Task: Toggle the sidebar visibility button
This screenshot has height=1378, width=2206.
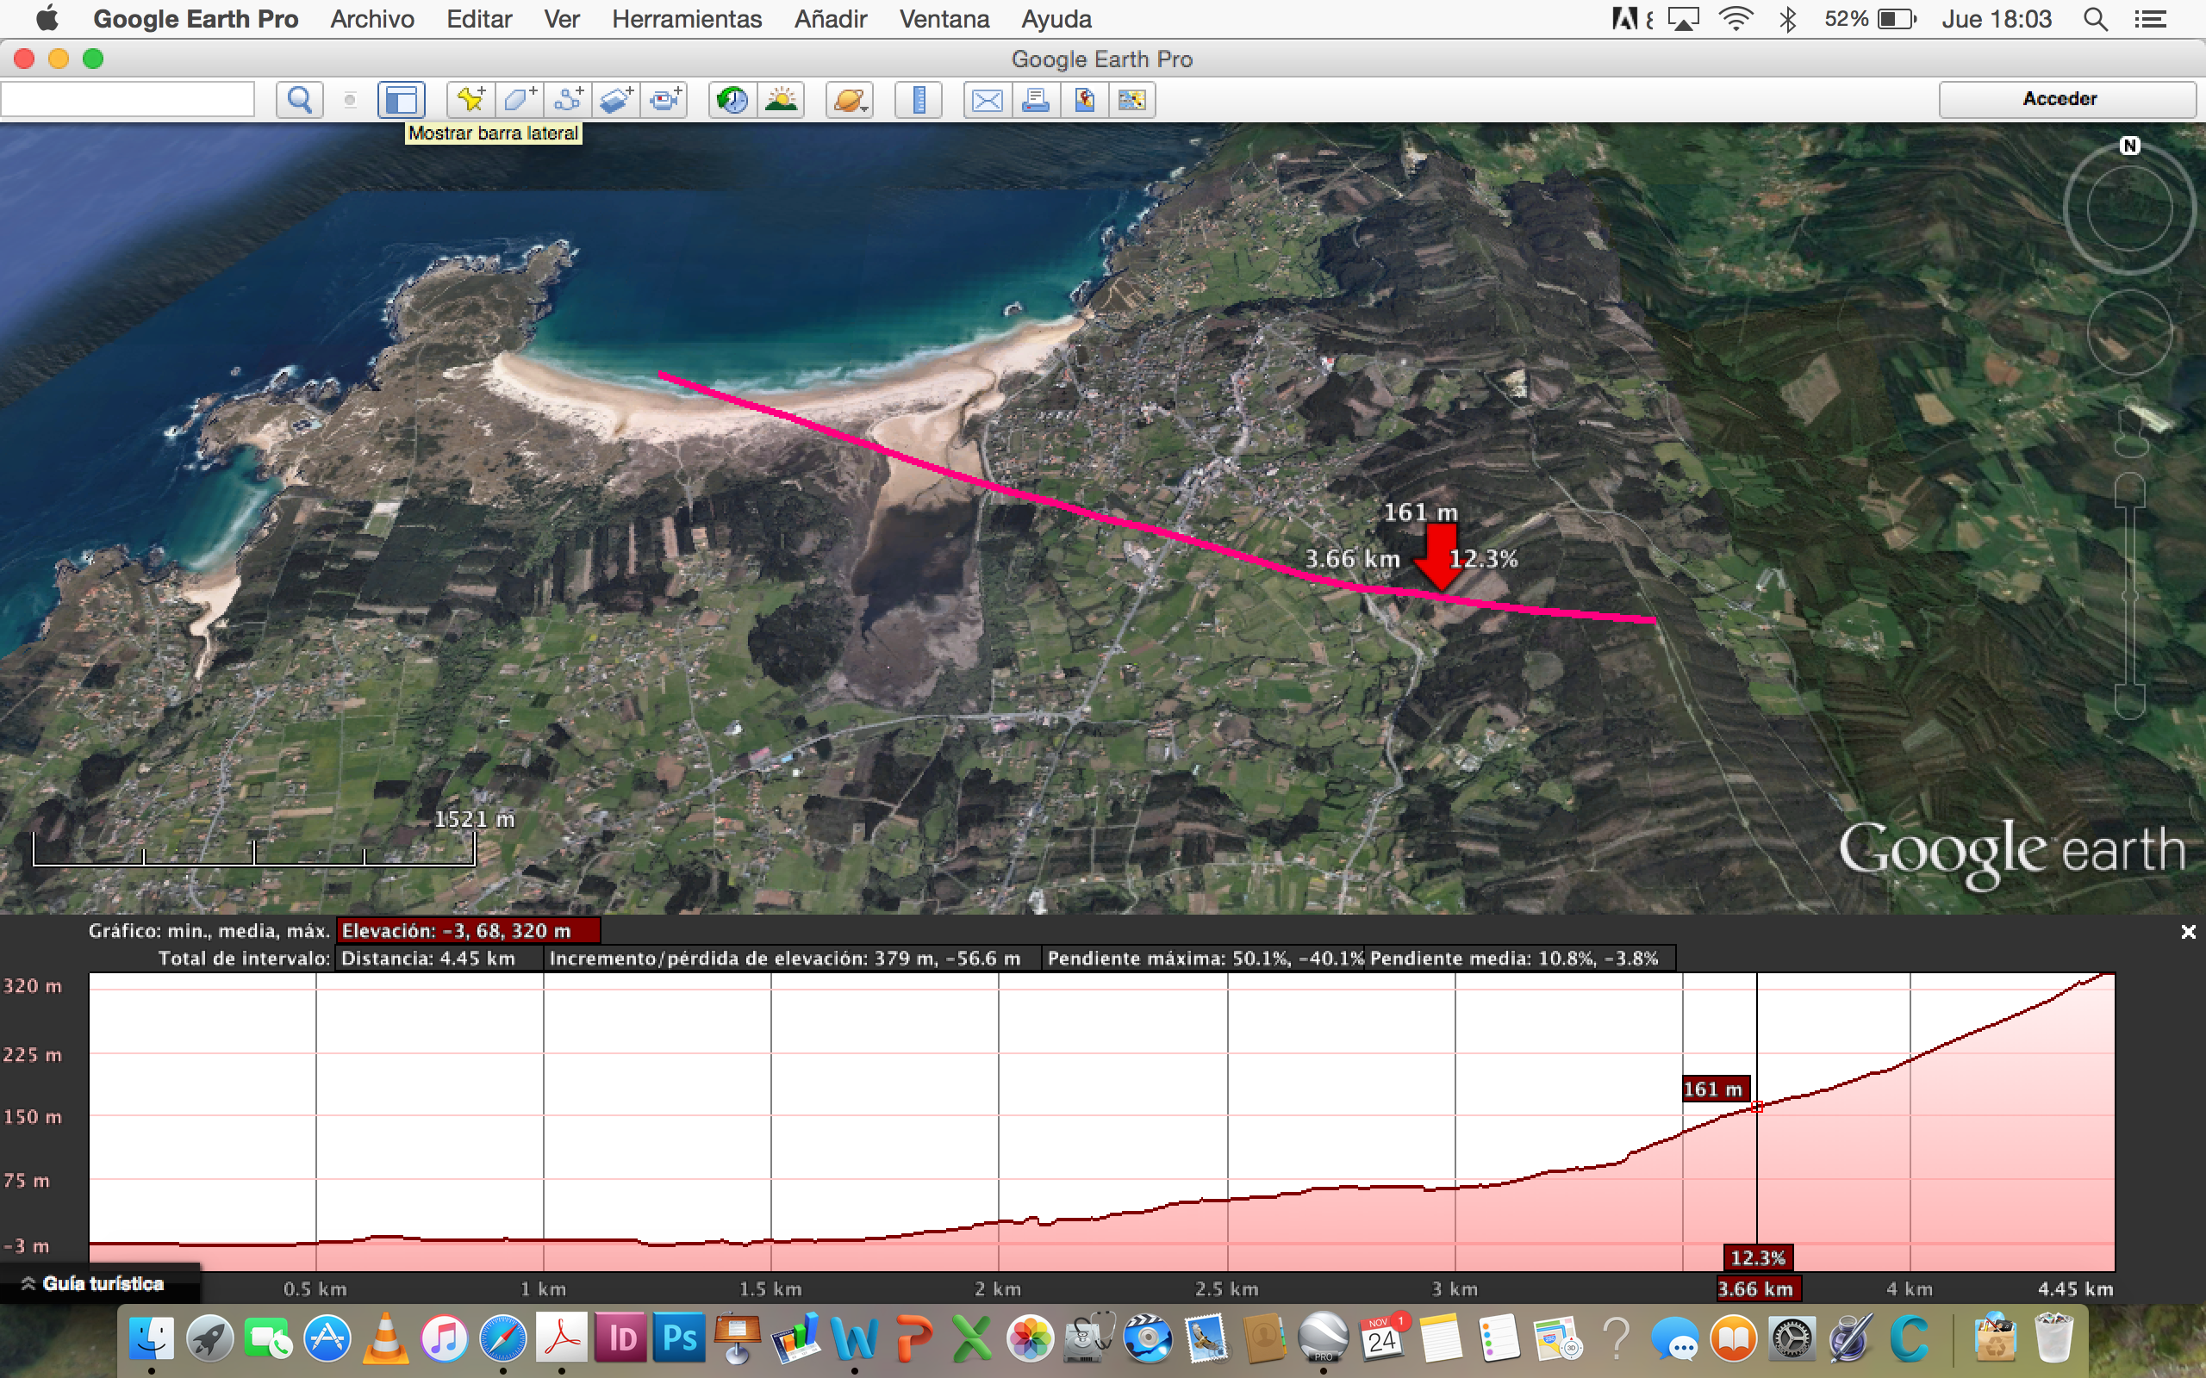Action: coord(401,99)
